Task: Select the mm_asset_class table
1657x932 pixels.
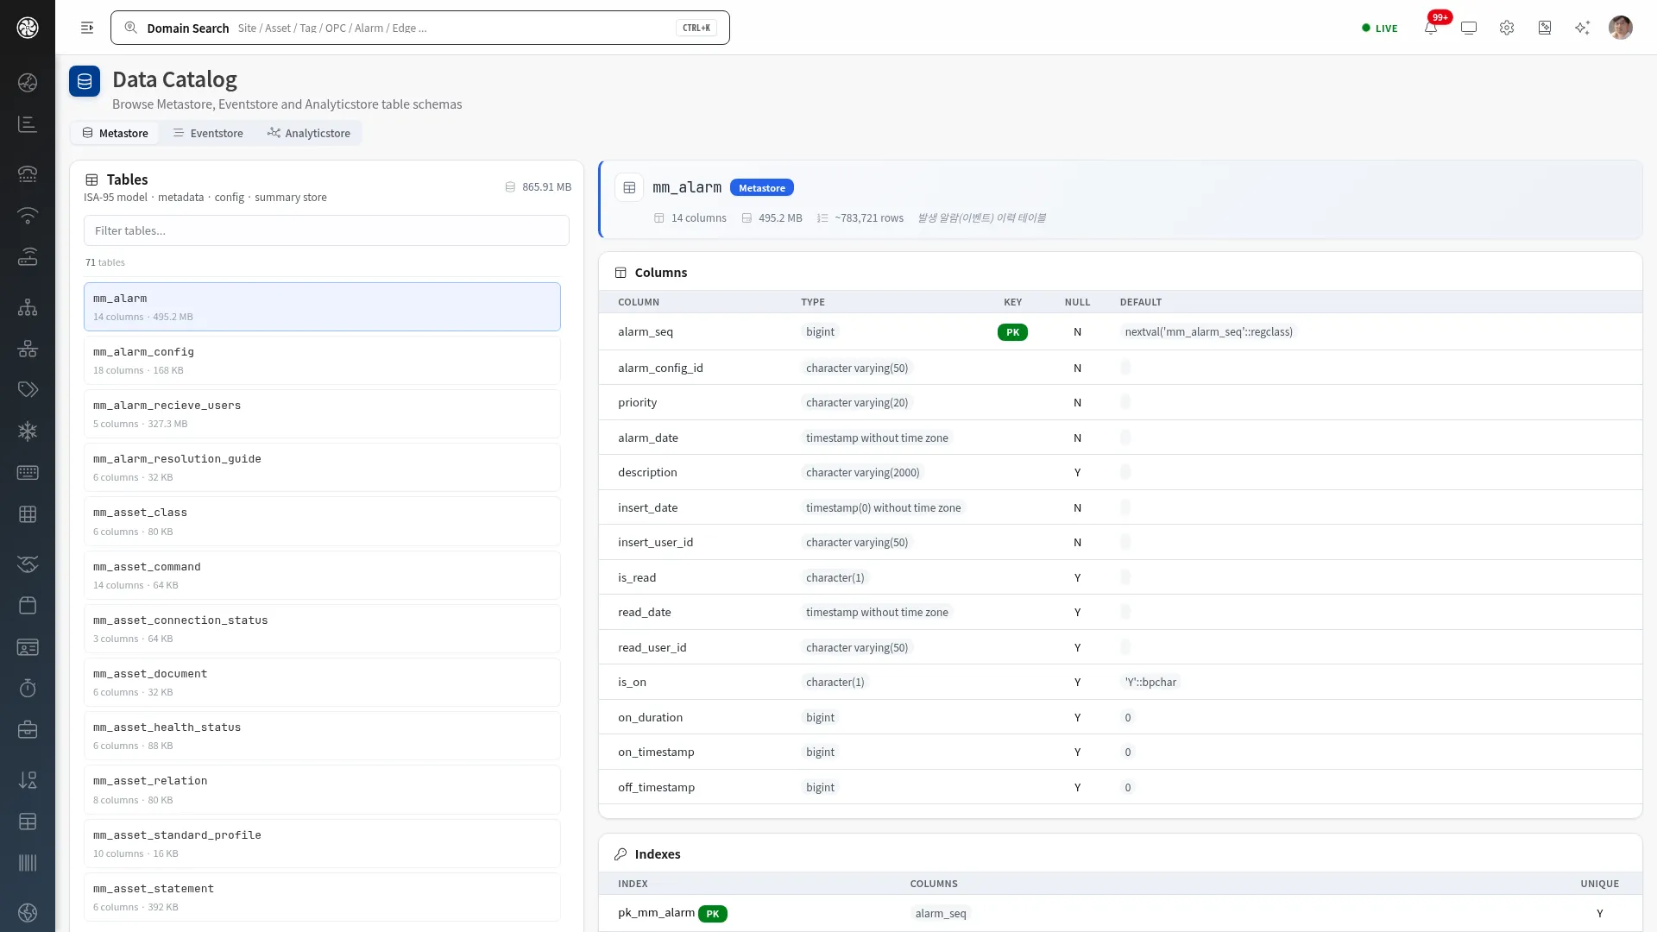Action: pos(322,521)
